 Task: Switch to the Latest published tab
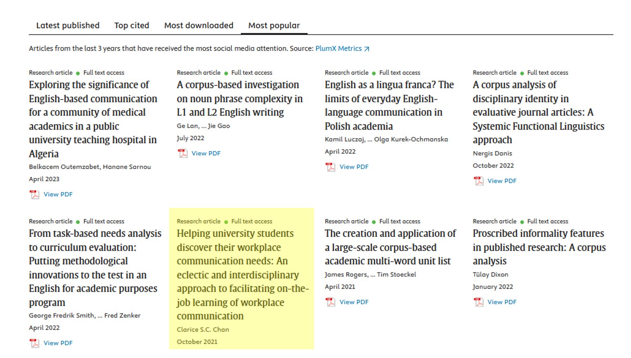(68, 25)
